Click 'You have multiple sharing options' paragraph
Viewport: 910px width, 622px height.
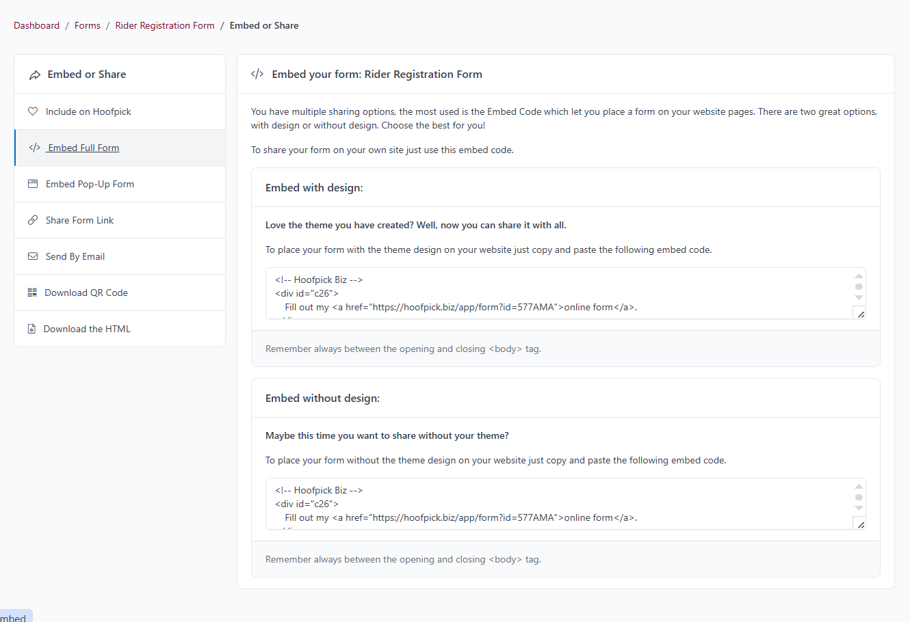pos(564,118)
